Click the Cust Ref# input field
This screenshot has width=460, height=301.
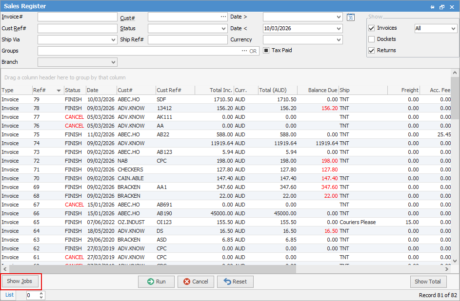78,28
